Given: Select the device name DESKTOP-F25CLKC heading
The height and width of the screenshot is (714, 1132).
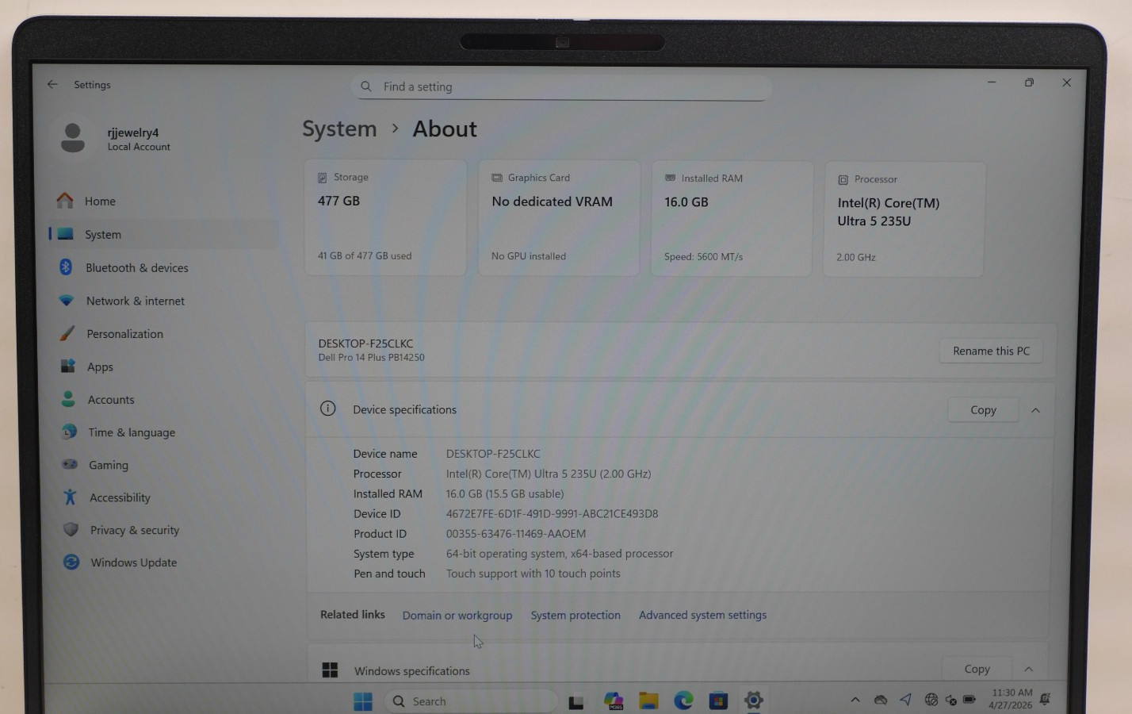Looking at the screenshot, I should pos(365,344).
